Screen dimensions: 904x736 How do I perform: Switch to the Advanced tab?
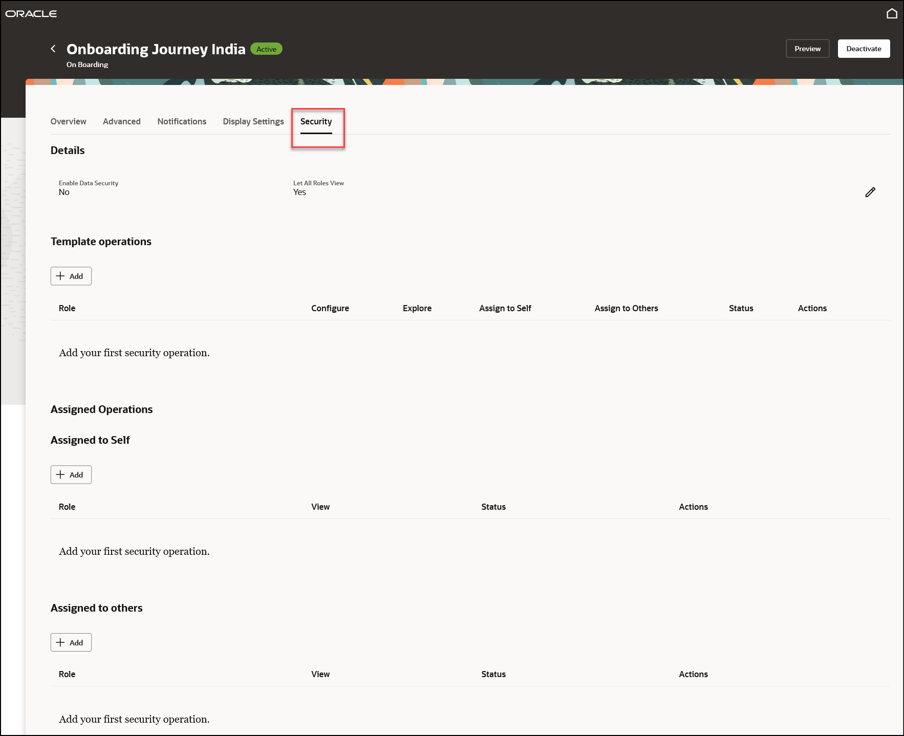click(x=122, y=121)
